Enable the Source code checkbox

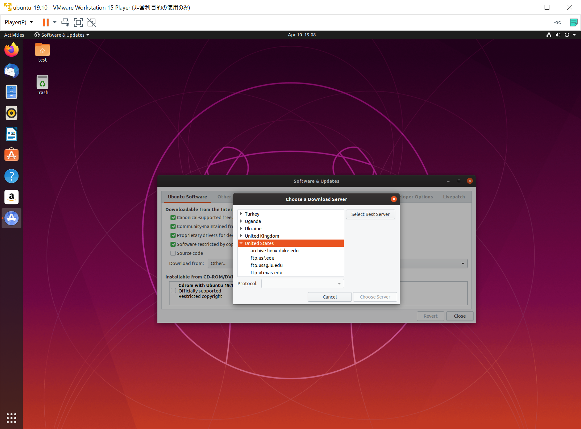pos(173,253)
